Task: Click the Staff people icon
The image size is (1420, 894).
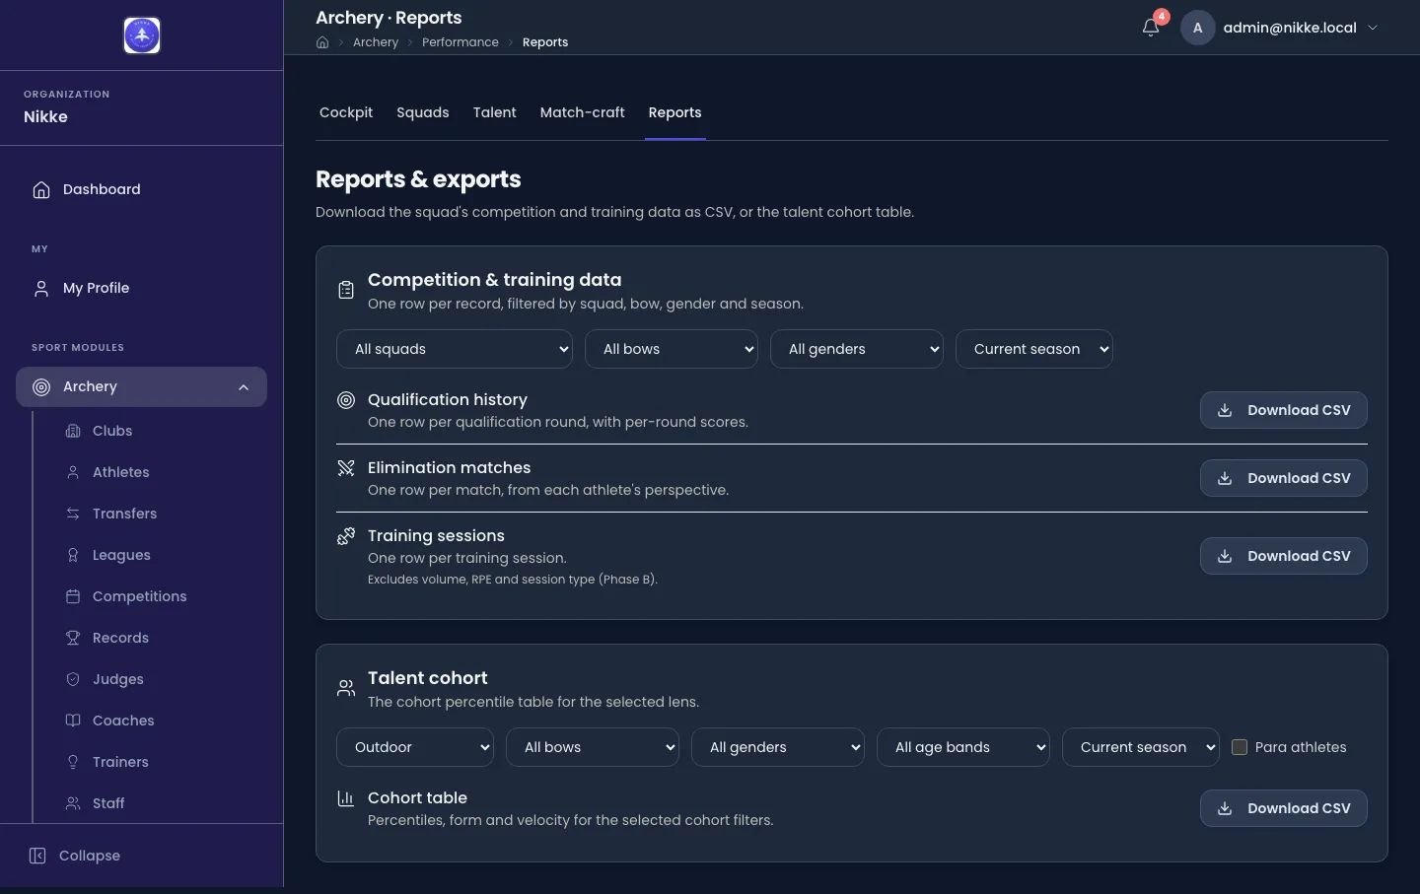Action: 73,803
